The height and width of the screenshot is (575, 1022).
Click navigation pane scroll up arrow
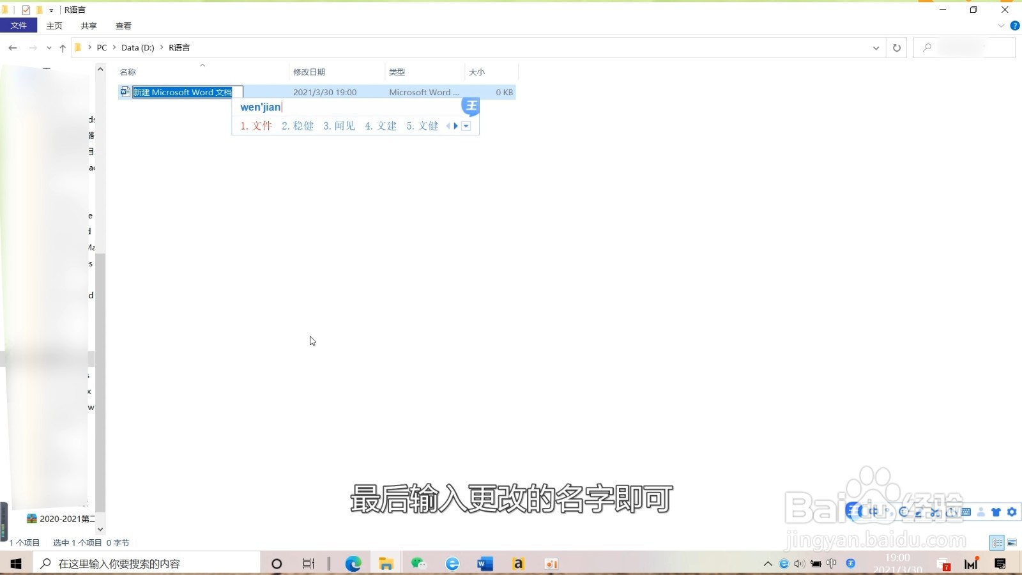100,69
